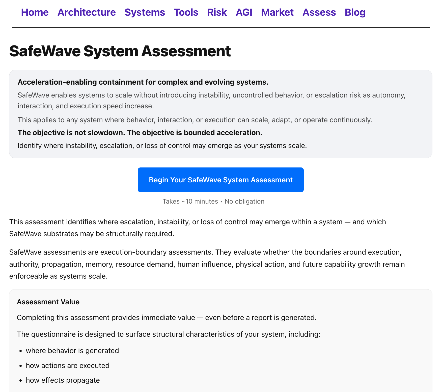Click 'Completing this assessment provides immediate value' sentence
The height and width of the screenshot is (392, 443).
pyautogui.click(x=167, y=317)
